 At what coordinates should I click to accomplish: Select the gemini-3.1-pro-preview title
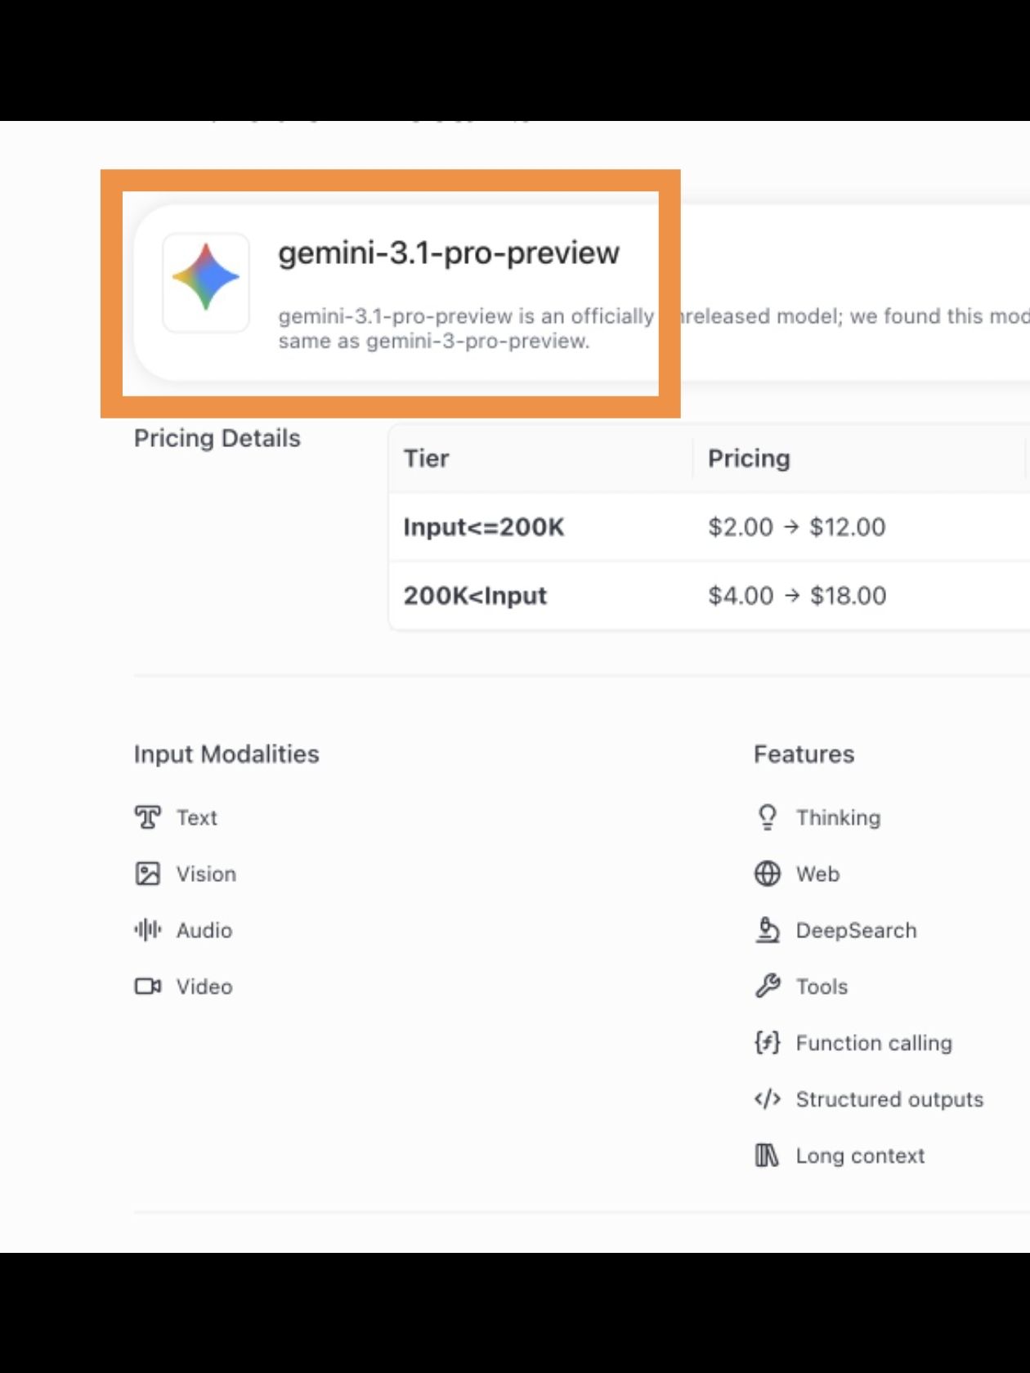pyautogui.click(x=449, y=253)
